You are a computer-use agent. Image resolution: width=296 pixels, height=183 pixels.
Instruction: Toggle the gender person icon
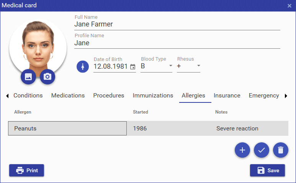coord(83,67)
